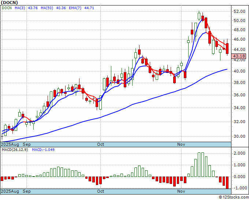Click the 50.00 price axis label

239,21
